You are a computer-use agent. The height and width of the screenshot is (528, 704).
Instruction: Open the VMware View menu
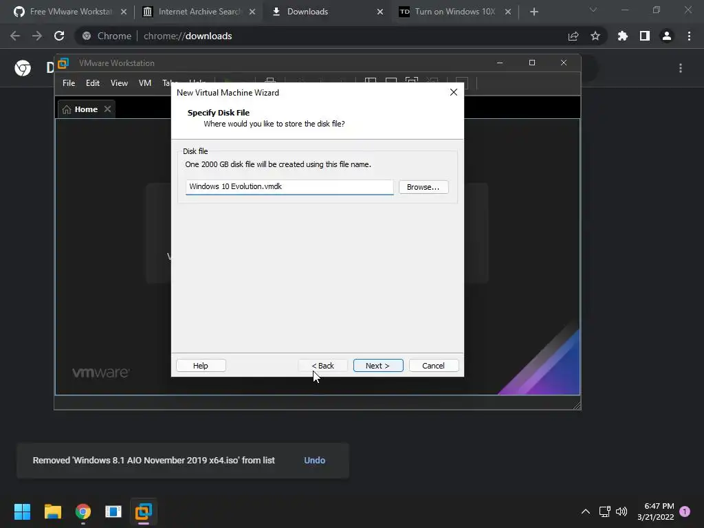pyautogui.click(x=120, y=83)
